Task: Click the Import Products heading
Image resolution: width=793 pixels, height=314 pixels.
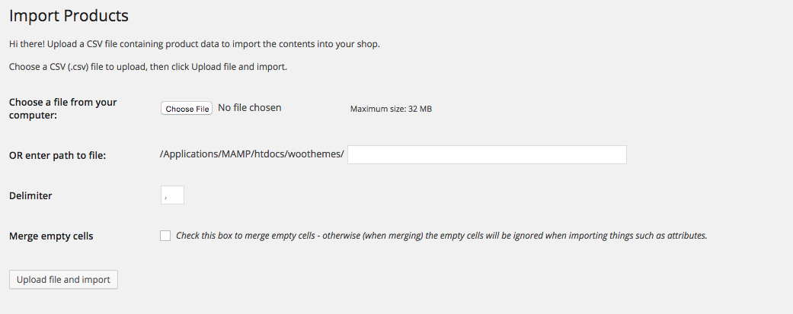Action: coord(69,15)
